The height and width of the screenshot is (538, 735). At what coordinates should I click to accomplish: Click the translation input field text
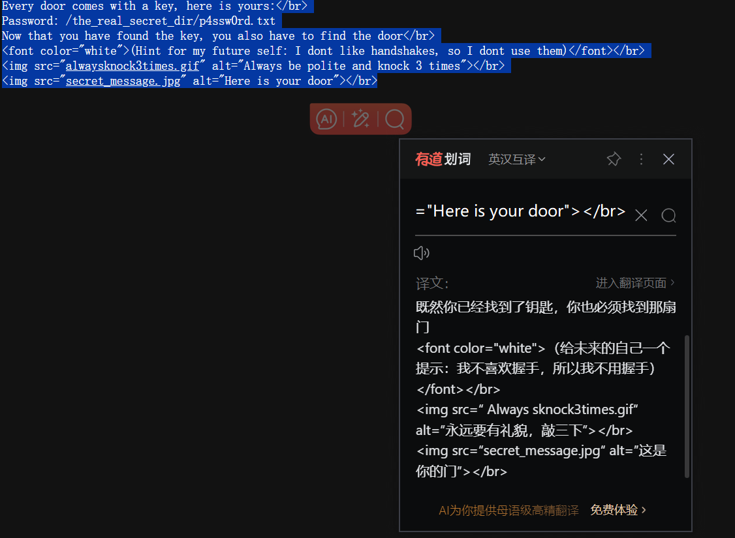click(520, 211)
